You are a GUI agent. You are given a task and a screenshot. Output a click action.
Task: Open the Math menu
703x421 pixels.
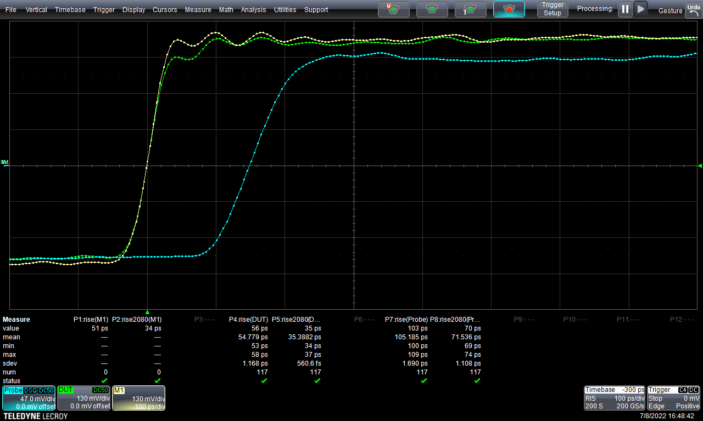[226, 10]
